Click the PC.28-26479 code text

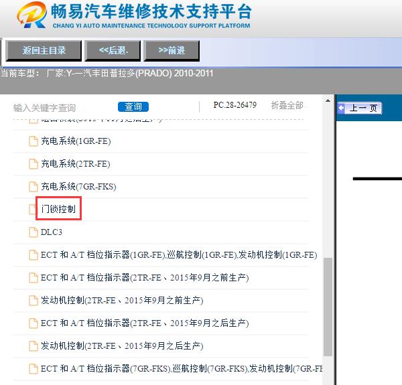tap(235, 105)
